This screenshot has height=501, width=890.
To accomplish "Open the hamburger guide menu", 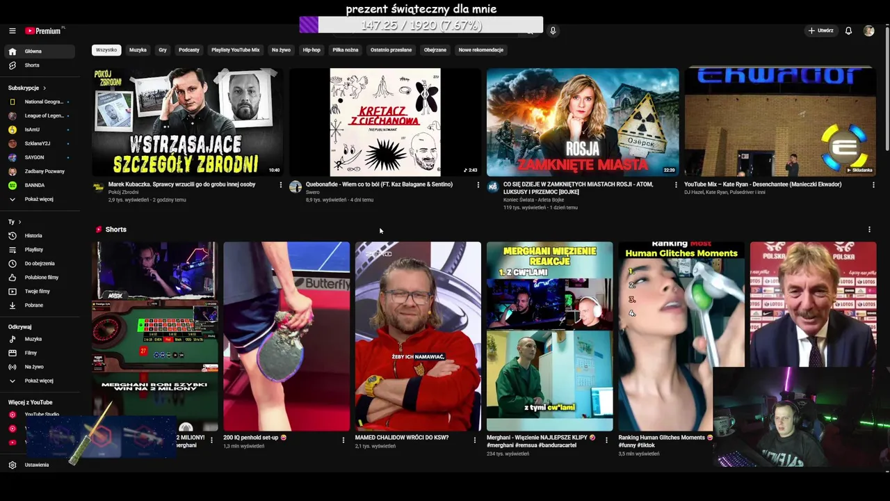I will click(12, 31).
